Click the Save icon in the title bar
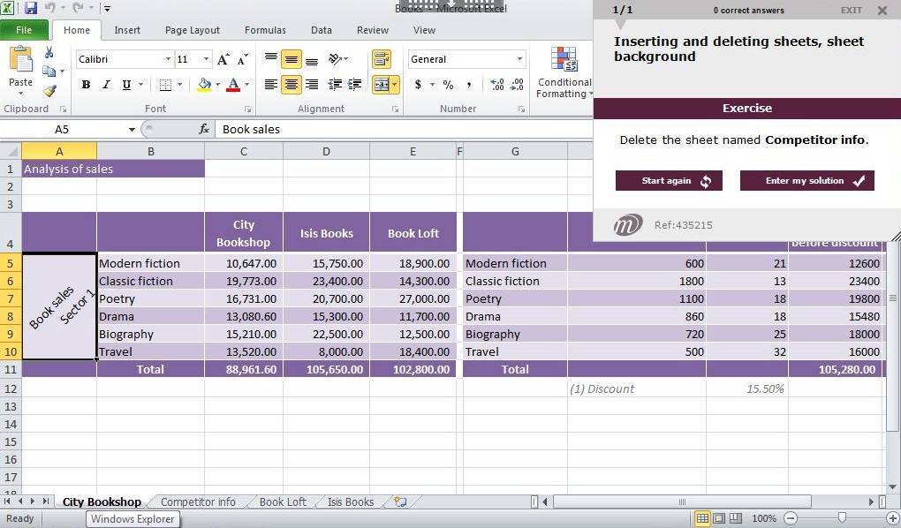This screenshot has height=528, width=901. click(x=31, y=9)
